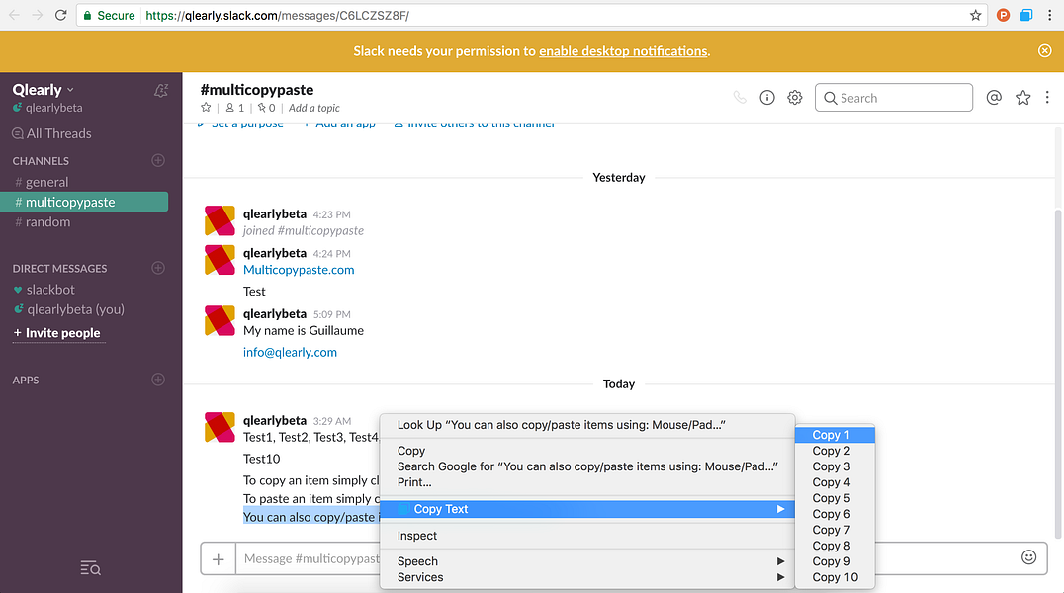This screenshot has height=593, width=1064.
Task: Open the blue copy extension icon
Action: 1026,15
